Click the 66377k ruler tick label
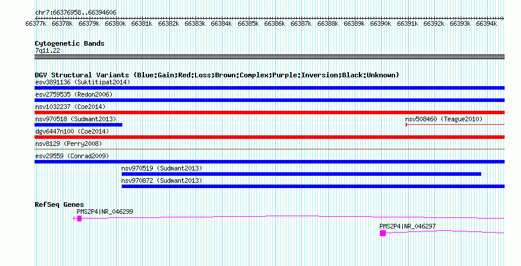Screen dimensions: 521x266 [36, 24]
